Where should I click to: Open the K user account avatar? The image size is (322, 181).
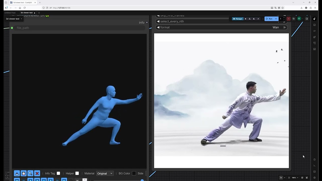pyautogui.click(x=299, y=19)
